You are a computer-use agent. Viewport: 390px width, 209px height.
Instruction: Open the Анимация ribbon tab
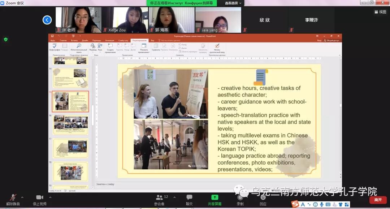110,40
